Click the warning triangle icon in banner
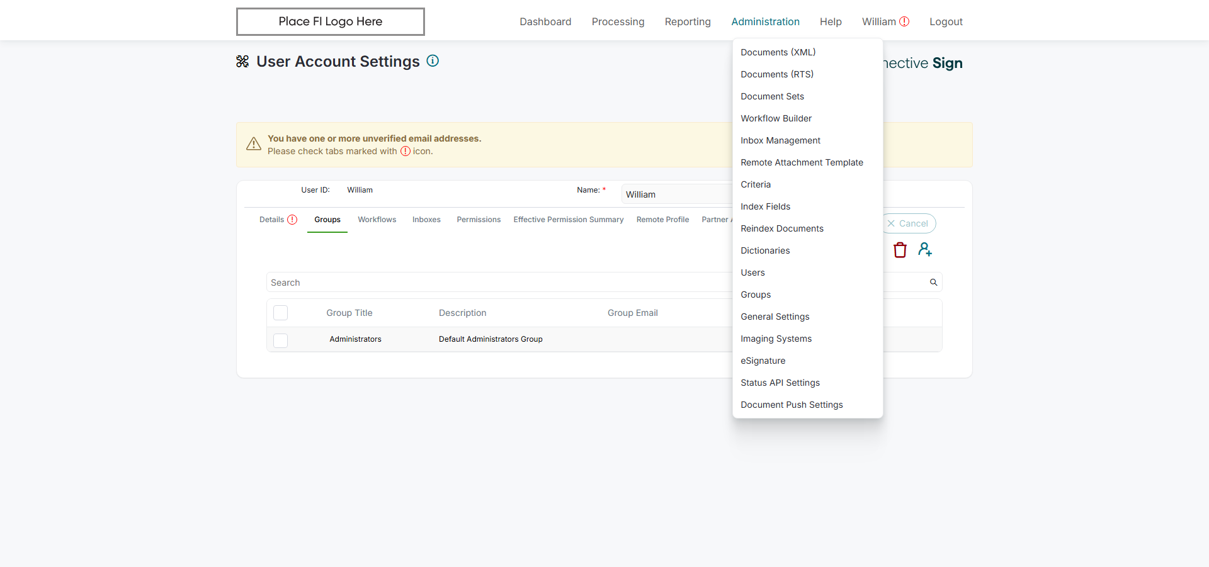This screenshot has width=1209, height=567. [x=254, y=144]
